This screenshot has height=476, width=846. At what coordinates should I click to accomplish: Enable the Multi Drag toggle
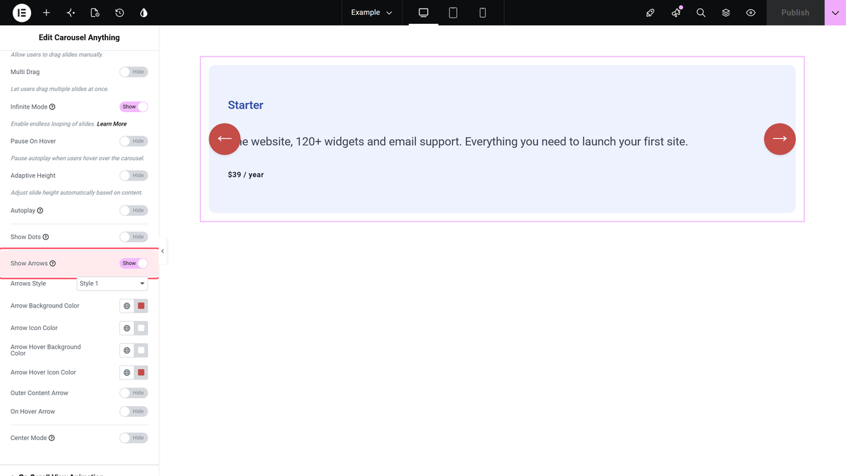(133, 72)
